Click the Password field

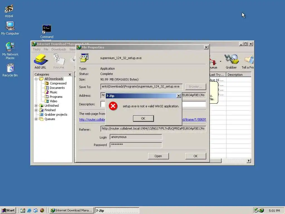(136, 145)
